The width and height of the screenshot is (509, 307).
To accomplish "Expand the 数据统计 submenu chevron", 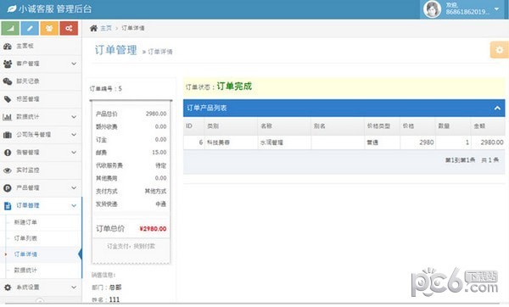I will coord(74,117).
